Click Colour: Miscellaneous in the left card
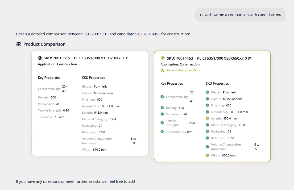294x190 pixels. point(97,93)
